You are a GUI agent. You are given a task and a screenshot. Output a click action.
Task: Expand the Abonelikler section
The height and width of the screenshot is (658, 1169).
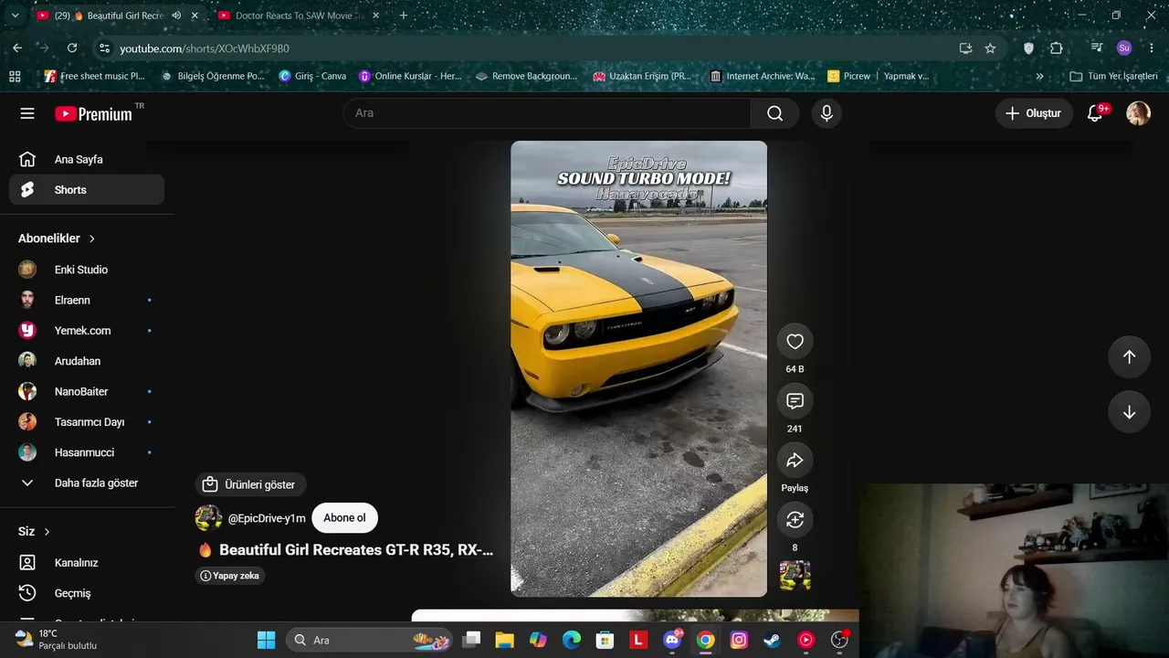(x=57, y=239)
